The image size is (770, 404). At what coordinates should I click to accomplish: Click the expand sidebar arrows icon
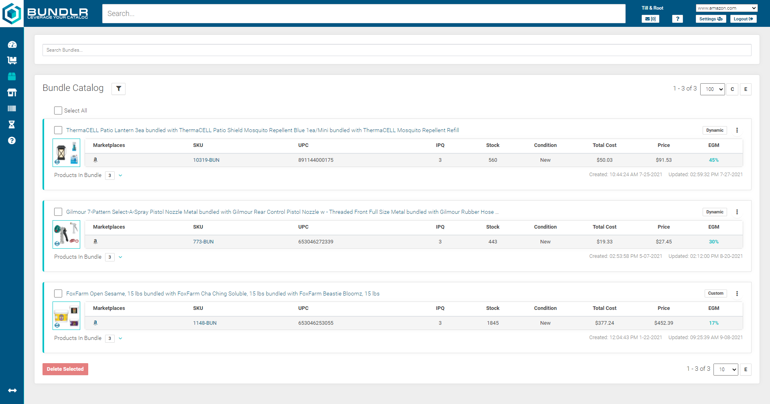click(12, 390)
